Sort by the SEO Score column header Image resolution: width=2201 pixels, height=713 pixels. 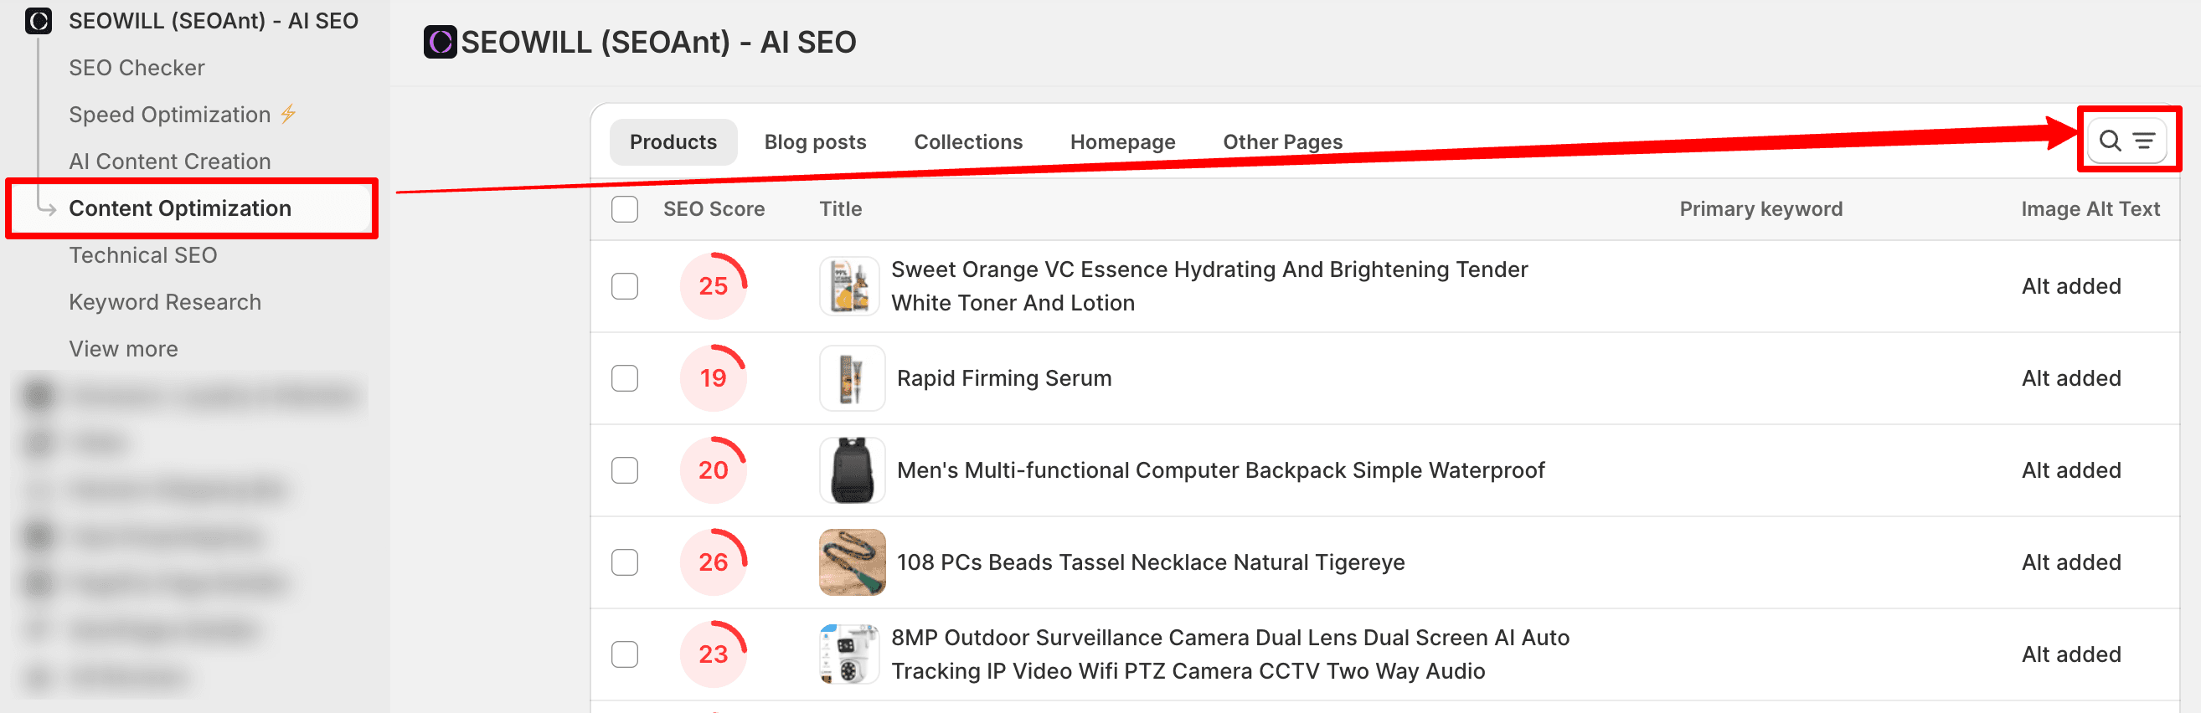tap(714, 209)
